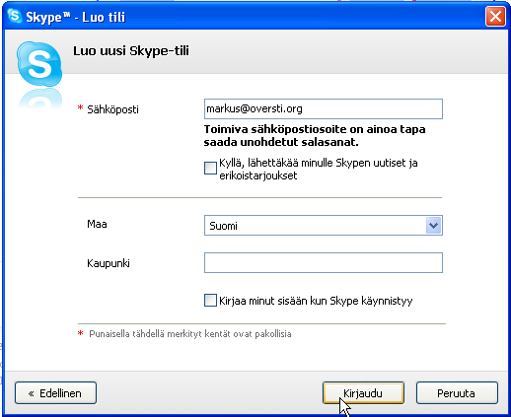Click the Maa dropdown arrow button
This screenshot has width=511, height=417.
click(x=433, y=226)
